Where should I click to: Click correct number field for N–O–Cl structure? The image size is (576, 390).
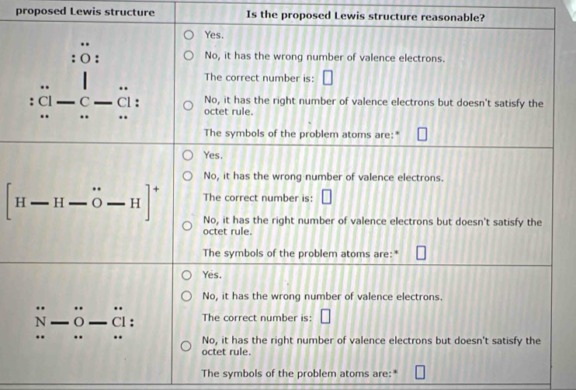327,318
